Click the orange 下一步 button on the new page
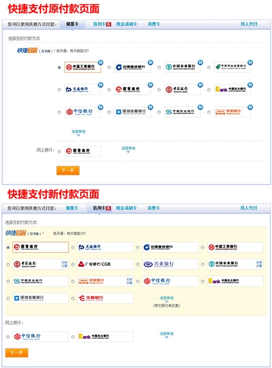This screenshot has width=272, height=368. (x=17, y=353)
